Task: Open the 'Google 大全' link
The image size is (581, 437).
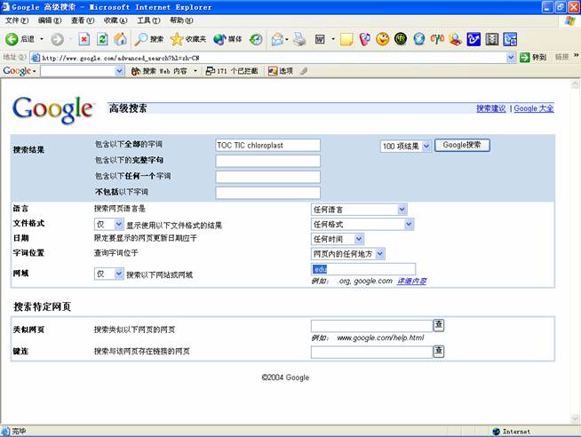Action: tap(534, 108)
